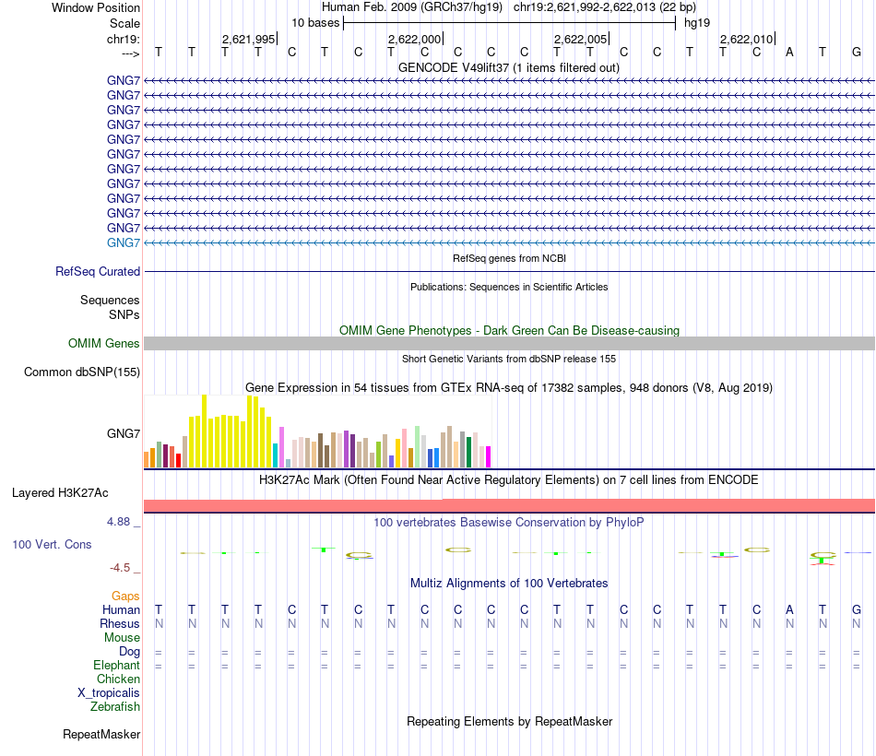Click the magenta bar ending the GTEx chart

pos(488,457)
